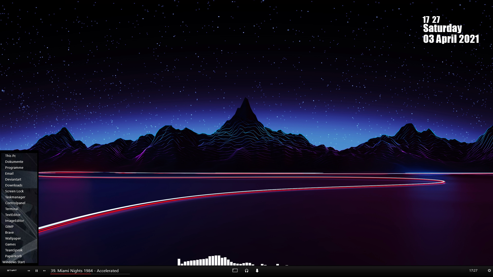Open Papierkorb recycle bin entry
Image resolution: width=493 pixels, height=277 pixels.
pos(13,256)
